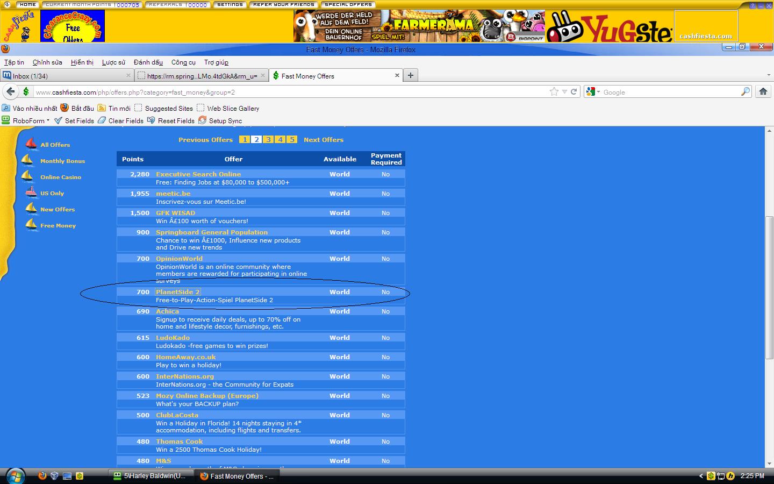Click the ClearanceCrazy Free Offers banner

73,26
